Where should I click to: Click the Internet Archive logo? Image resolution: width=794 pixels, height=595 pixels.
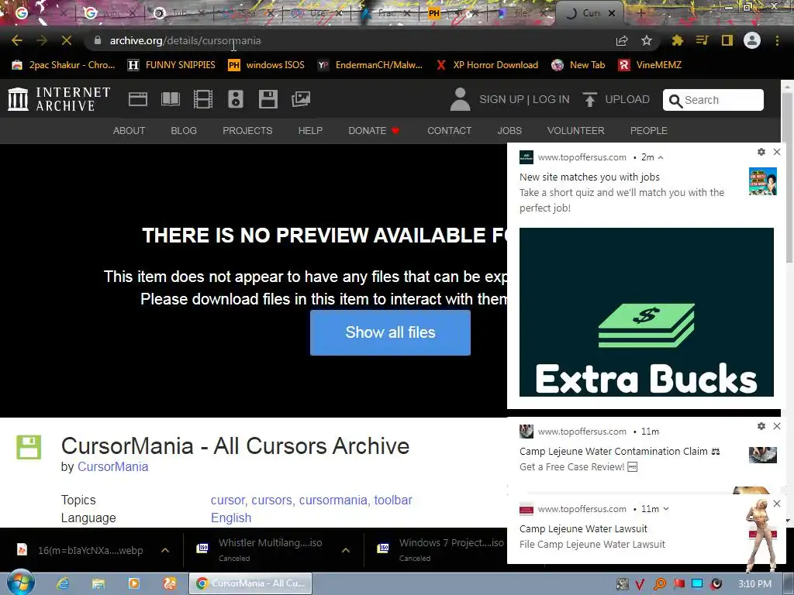(x=59, y=99)
